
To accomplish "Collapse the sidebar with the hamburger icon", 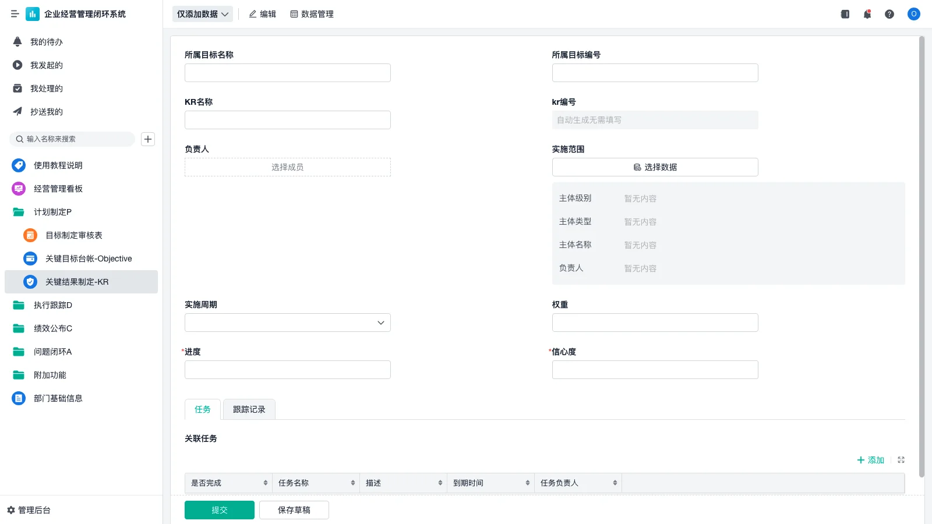I will tap(15, 14).
